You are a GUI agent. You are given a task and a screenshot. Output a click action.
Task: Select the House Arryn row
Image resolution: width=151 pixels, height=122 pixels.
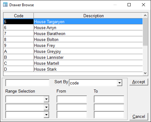coord(73,28)
